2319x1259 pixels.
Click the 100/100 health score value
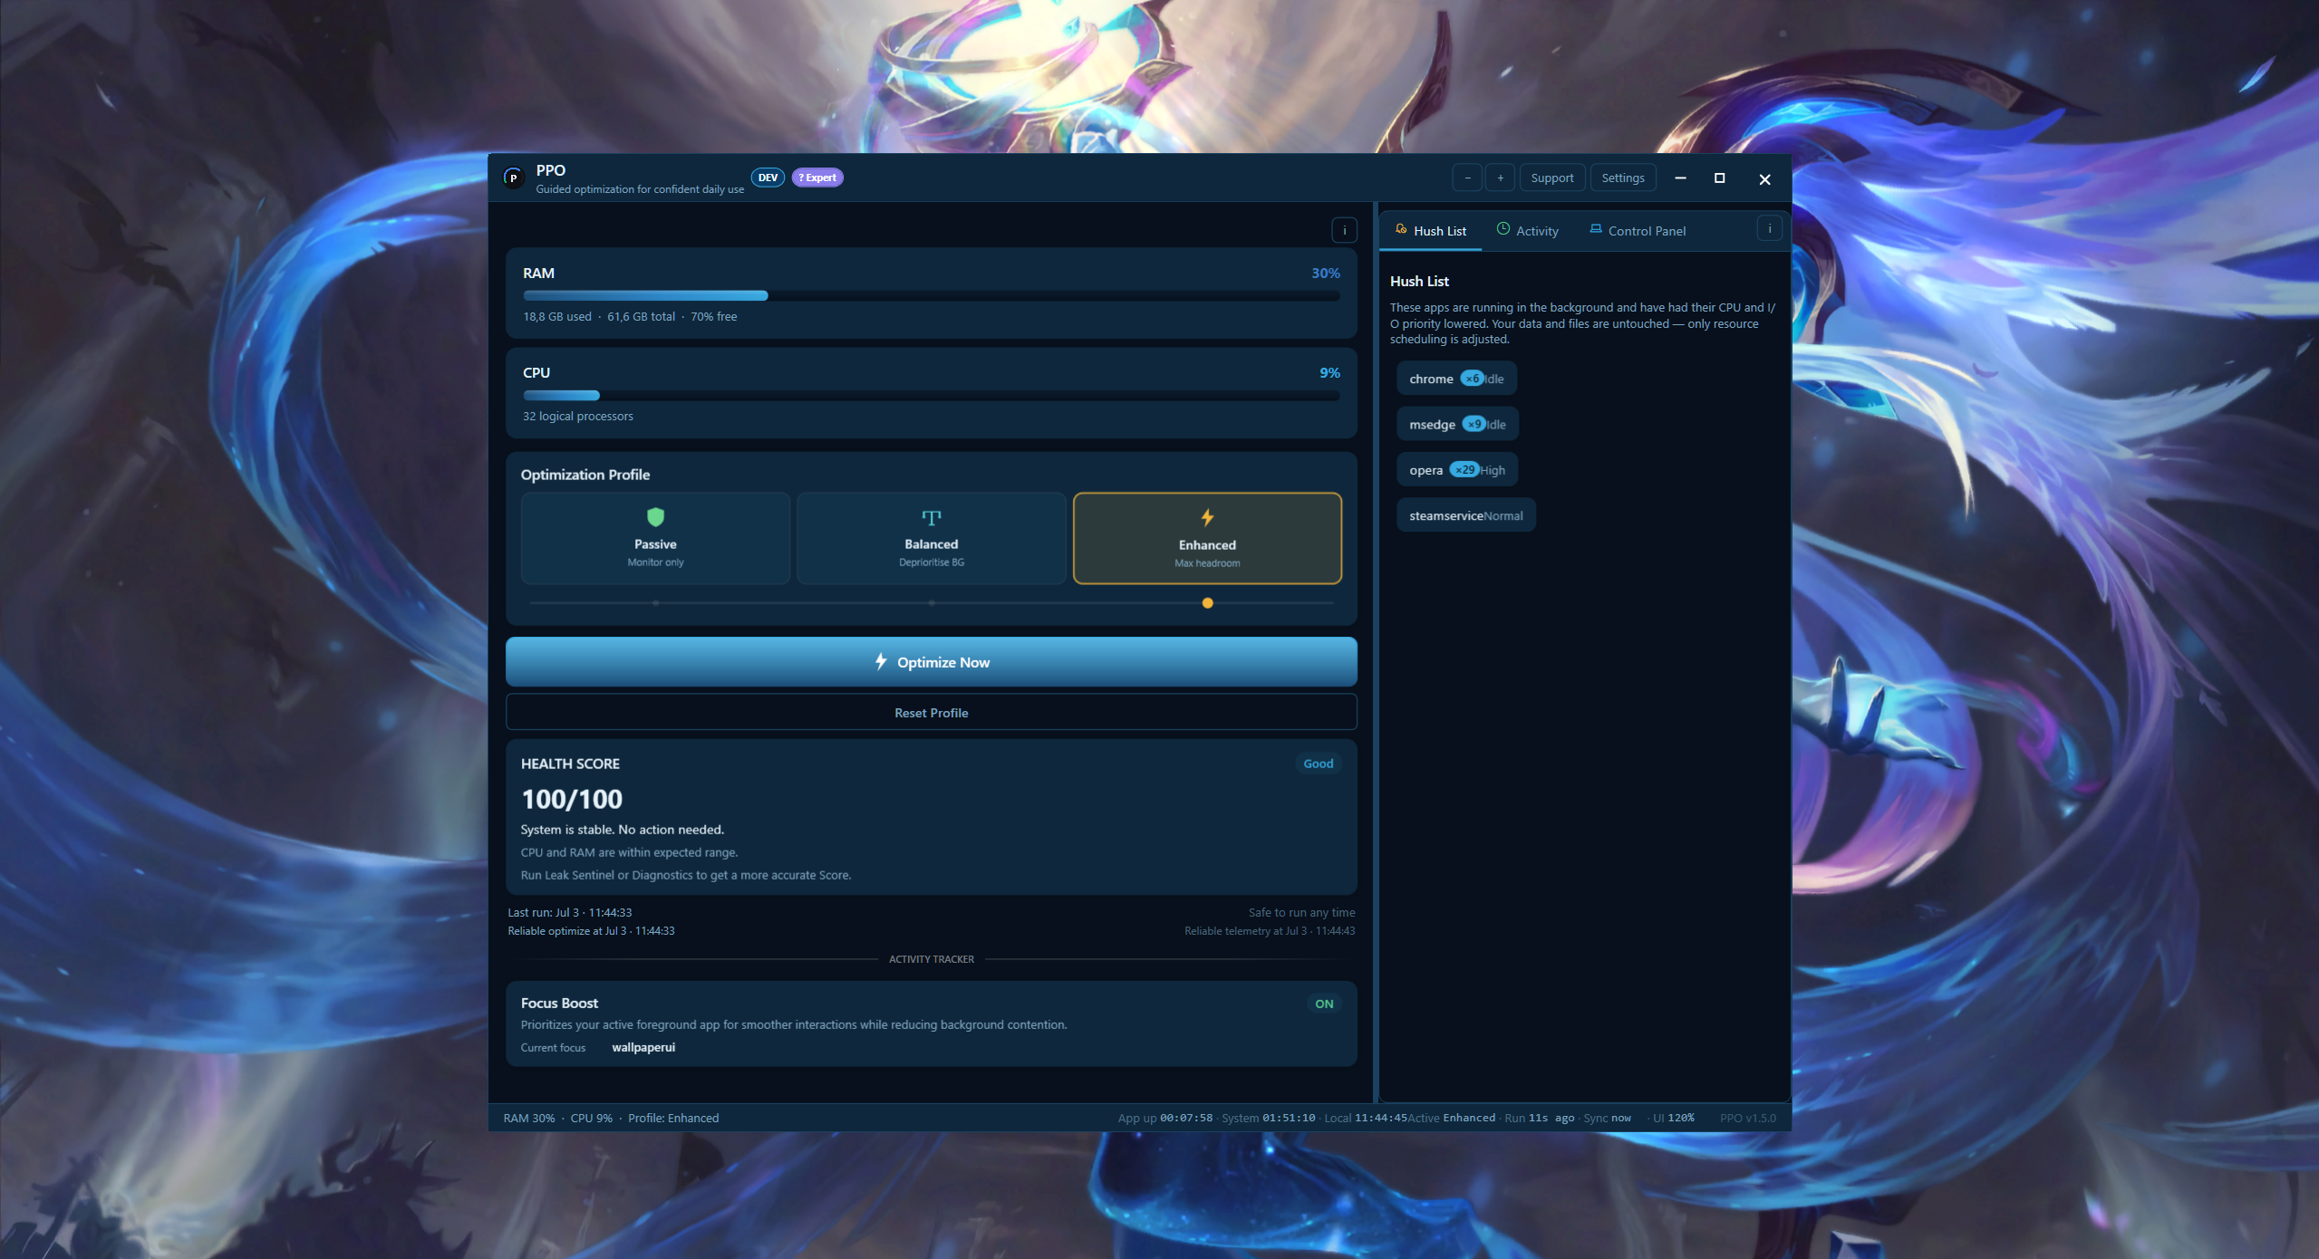point(572,800)
